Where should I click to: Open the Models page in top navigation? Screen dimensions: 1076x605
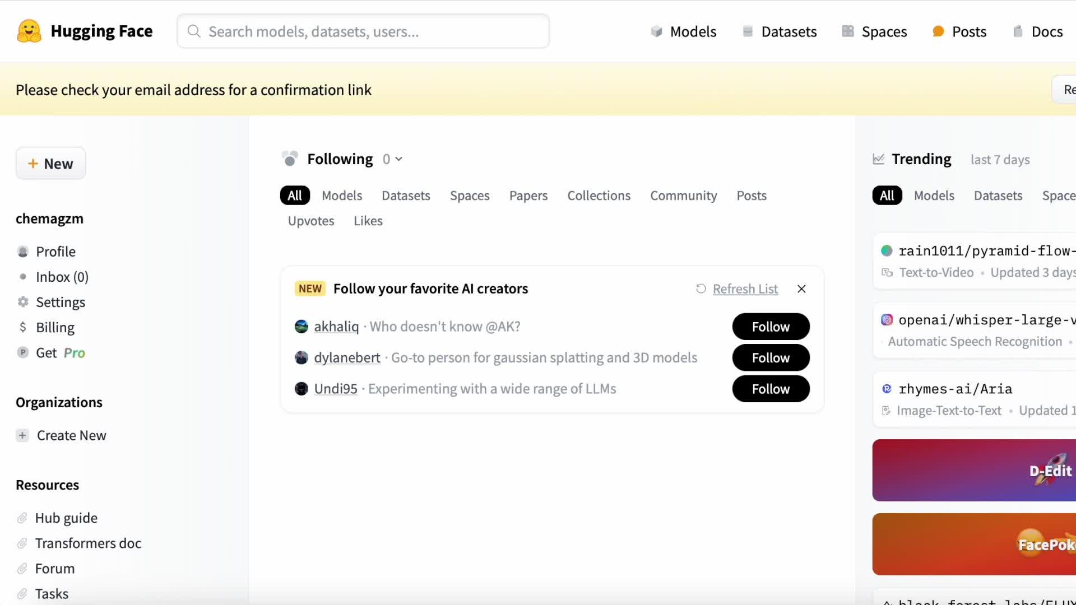point(684,32)
